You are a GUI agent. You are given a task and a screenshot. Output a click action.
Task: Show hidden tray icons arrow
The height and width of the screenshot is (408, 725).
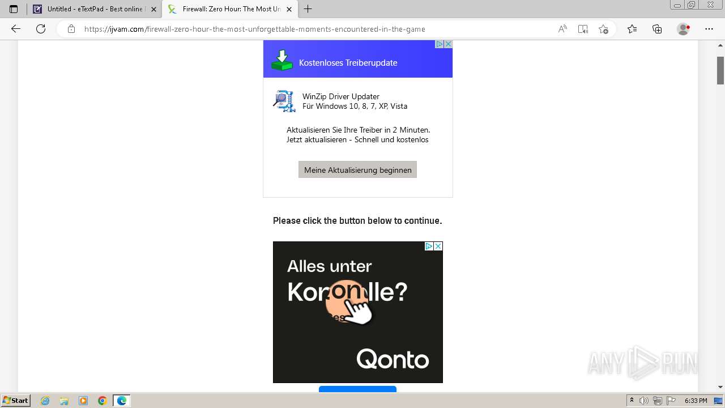632,400
